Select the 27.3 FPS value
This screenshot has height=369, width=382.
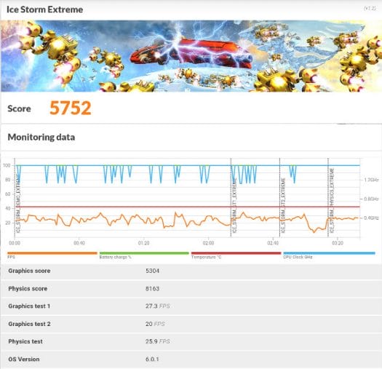(158, 306)
